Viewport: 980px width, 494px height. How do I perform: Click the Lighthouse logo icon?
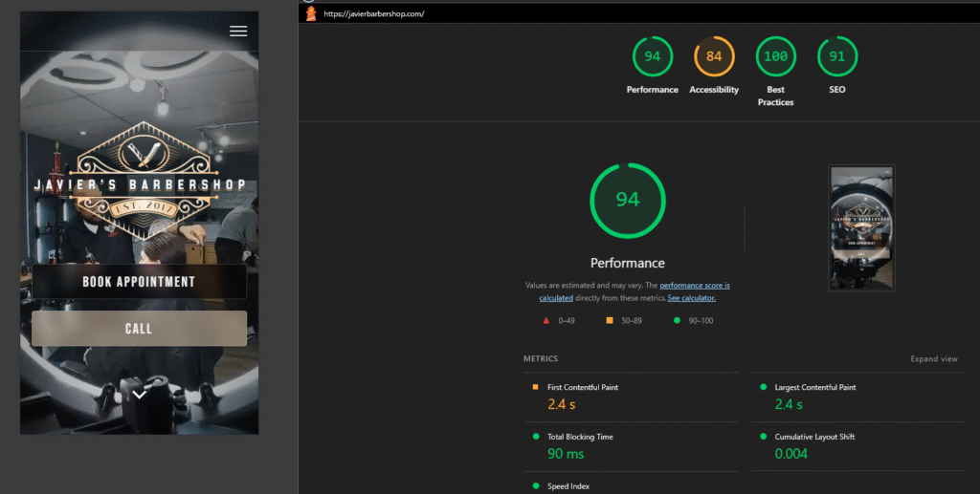point(311,13)
